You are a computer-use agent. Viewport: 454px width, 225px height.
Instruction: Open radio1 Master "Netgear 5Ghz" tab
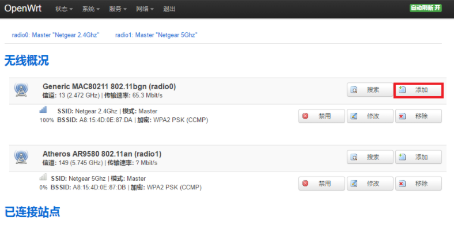(x=156, y=35)
